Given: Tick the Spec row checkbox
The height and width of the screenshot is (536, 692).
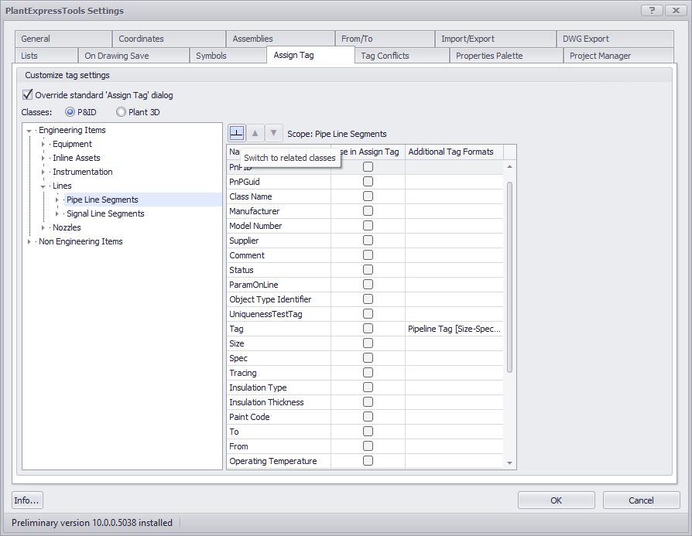Looking at the screenshot, I should click(x=368, y=358).
